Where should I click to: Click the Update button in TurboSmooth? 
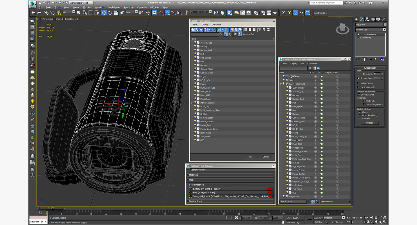point(369,123)
